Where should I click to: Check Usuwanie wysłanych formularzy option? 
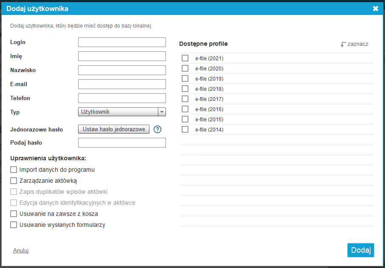click(14, 225)
